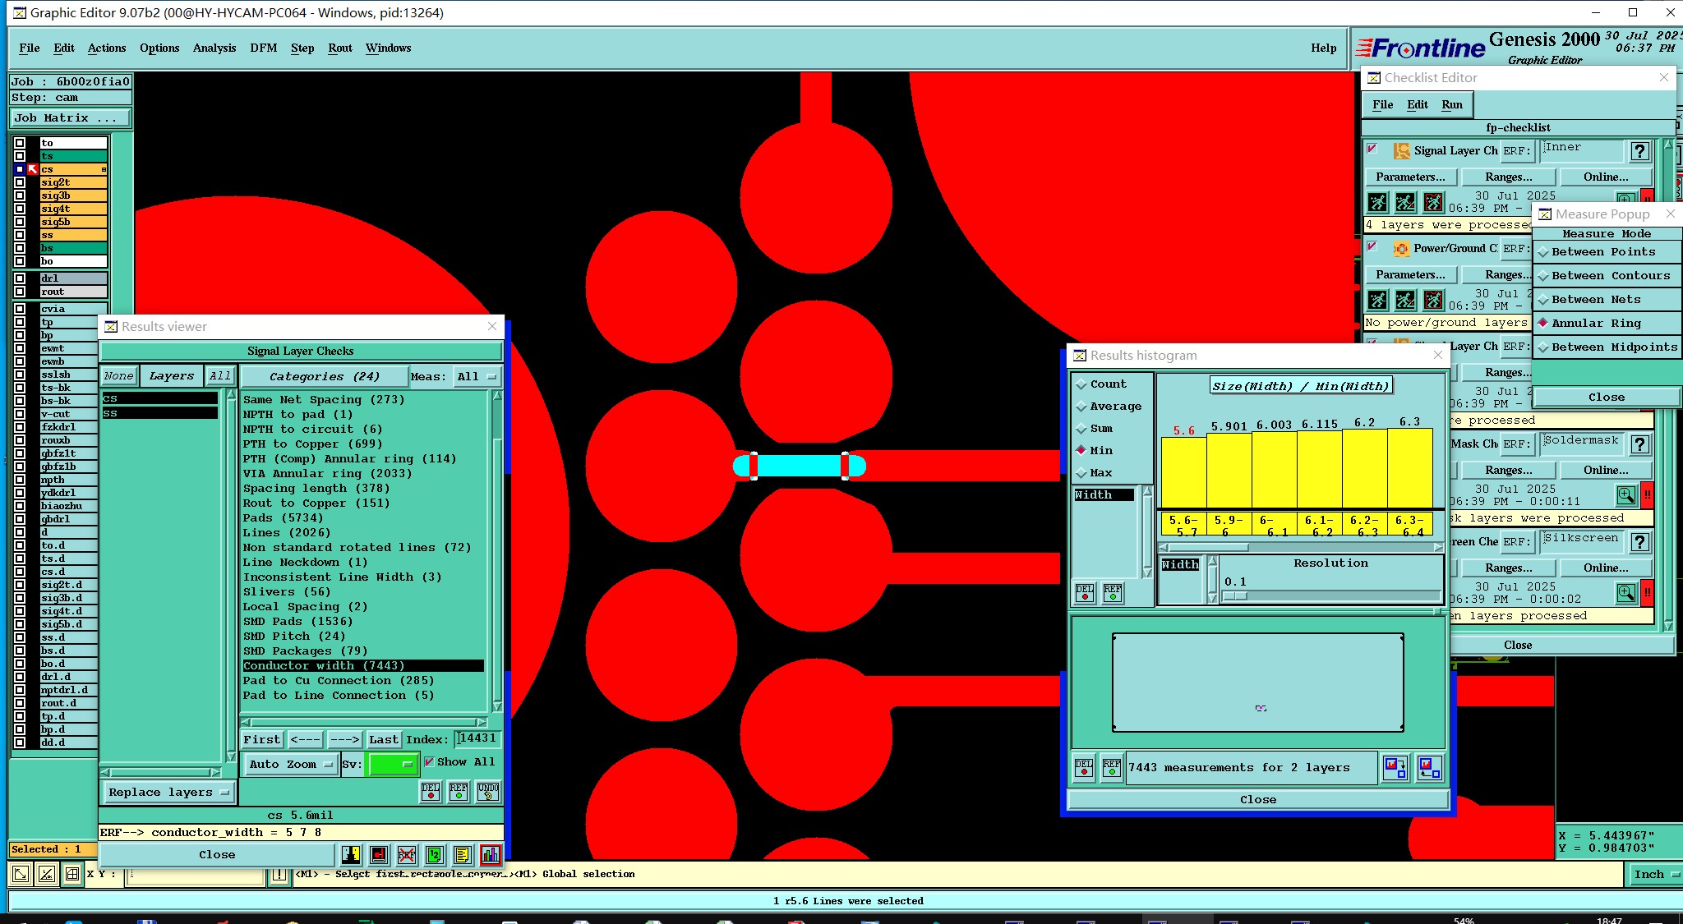Click the green numbered '12' icon
The height and width of the screenshot is (924, 1683).
coord(434,855)
